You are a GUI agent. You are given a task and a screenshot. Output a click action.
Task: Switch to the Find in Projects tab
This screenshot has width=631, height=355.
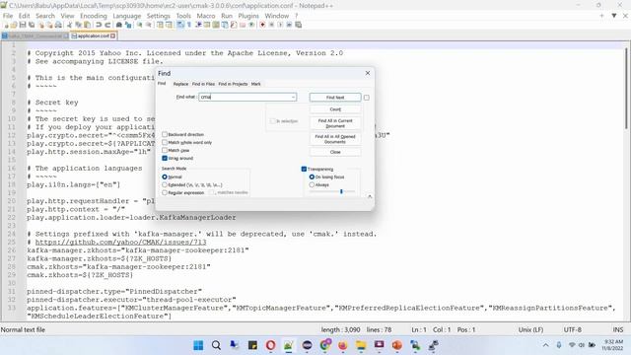point(233,84)
